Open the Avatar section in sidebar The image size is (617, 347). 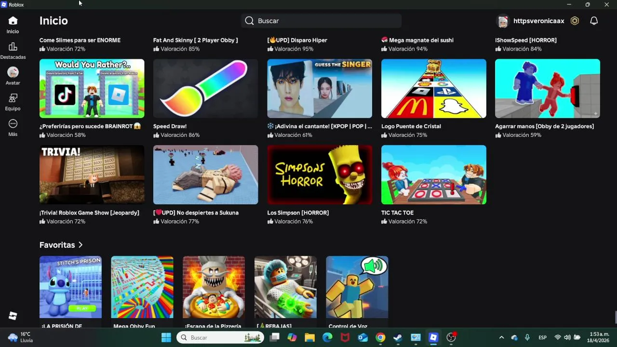point(13,72)
